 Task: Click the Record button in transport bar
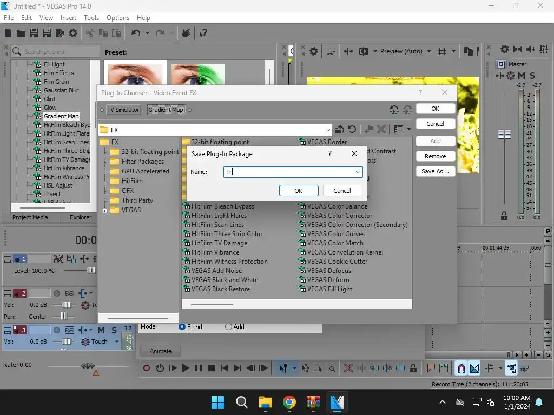pyautogui.click(x=147, y=368)
